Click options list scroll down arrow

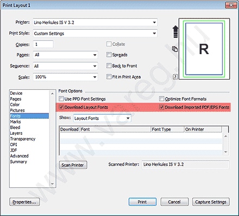click(52, 184)
